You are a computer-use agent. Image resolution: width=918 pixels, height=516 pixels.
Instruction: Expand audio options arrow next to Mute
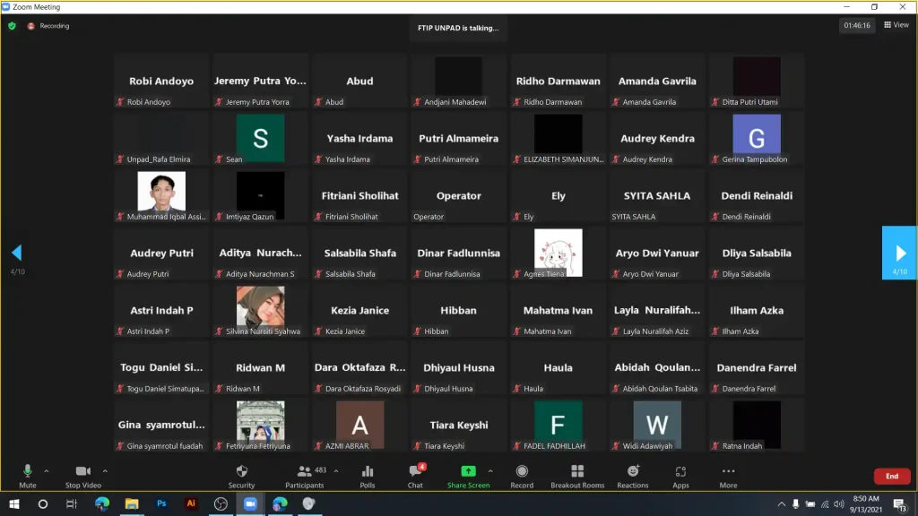click(x=47, y=471)
